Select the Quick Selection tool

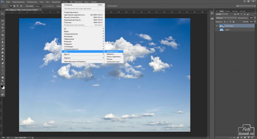click(x=3, y=24)
